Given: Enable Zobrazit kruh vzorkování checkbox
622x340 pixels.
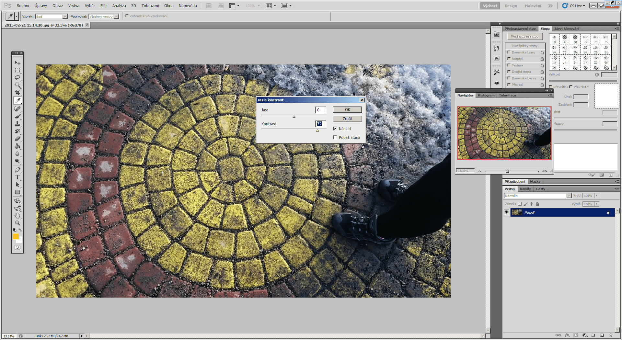Looking at the screenshot, I should click(x=127, y=16).
